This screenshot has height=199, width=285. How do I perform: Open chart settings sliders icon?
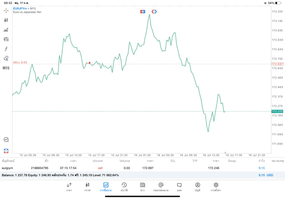[6, 39]
